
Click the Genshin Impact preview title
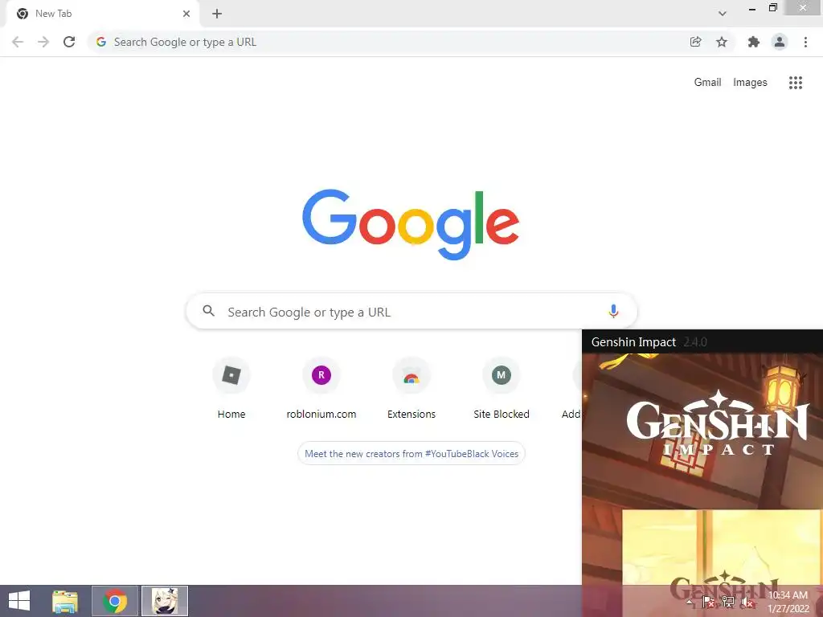coord(633,342)
